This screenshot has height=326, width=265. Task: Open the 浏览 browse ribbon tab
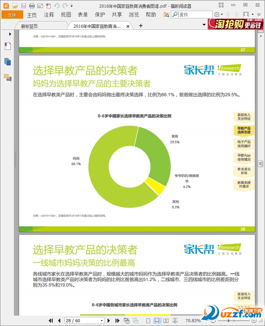click(x=134, y=15)
